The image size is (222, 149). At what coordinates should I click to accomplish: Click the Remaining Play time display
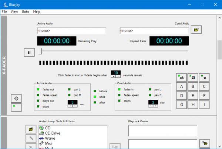57,41
